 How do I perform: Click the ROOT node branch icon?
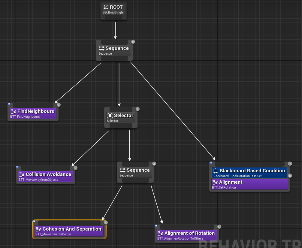[106, 7]
